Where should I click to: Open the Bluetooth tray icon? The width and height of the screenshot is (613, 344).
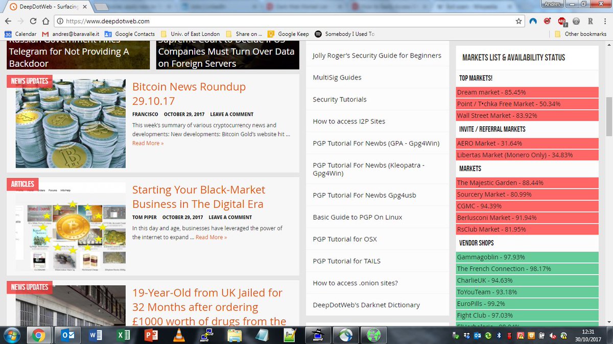click(x=500, y=336)
